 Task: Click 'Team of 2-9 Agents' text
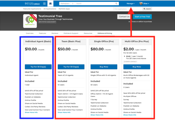[65, 75]
